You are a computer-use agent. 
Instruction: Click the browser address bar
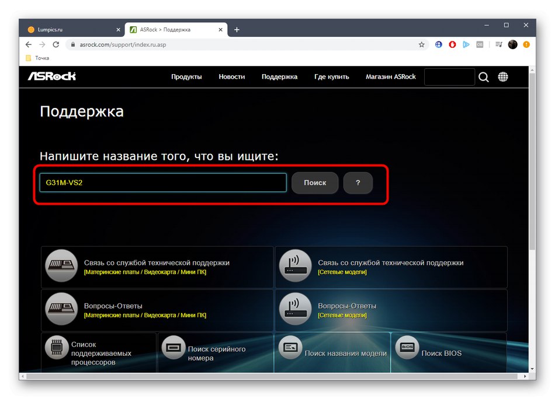tap(244, 44)
